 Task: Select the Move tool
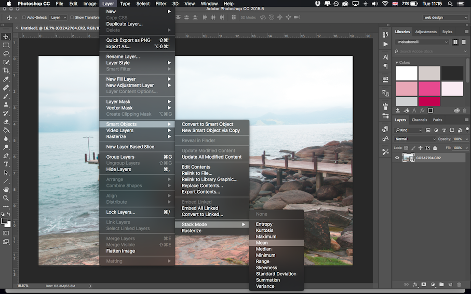tap(6, 37)
